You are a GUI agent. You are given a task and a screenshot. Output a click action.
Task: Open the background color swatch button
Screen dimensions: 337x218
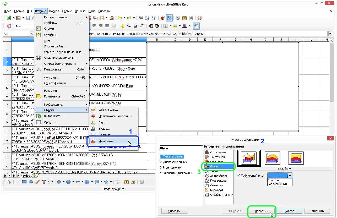(x=175, y=26)
